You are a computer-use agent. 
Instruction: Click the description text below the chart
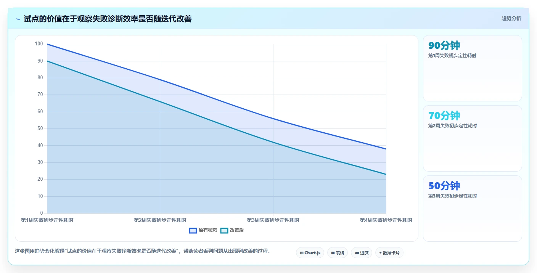143,251
